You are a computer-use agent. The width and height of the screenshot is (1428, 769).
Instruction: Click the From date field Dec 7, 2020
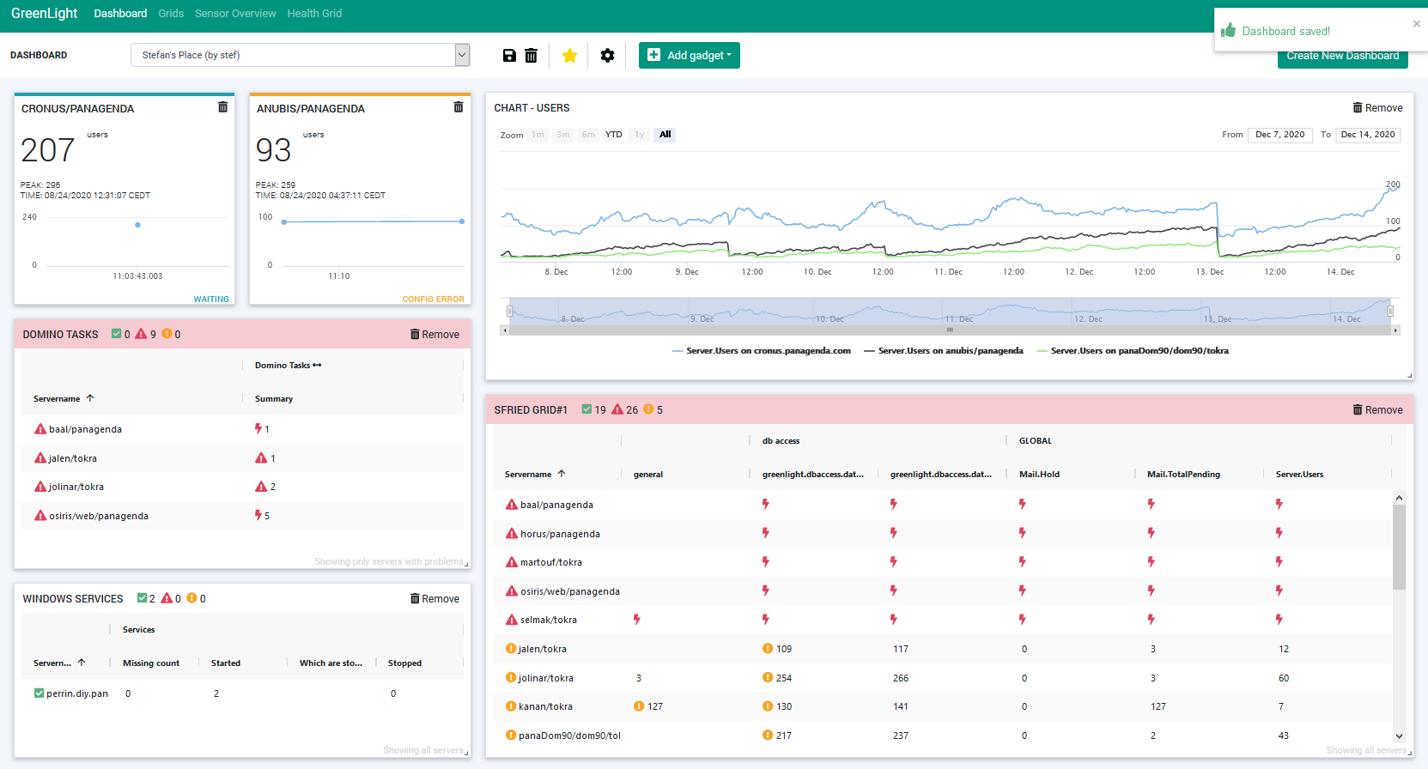pyautogui.click(x=1279, y=135)
